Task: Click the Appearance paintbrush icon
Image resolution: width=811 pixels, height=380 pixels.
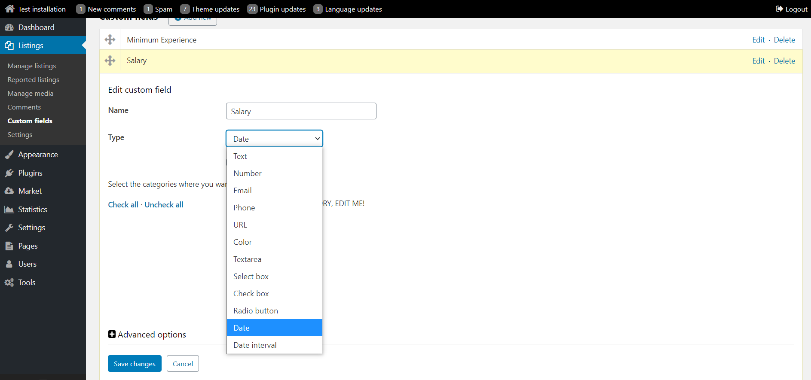Action: pyautogui.click(x=9, y=155)
